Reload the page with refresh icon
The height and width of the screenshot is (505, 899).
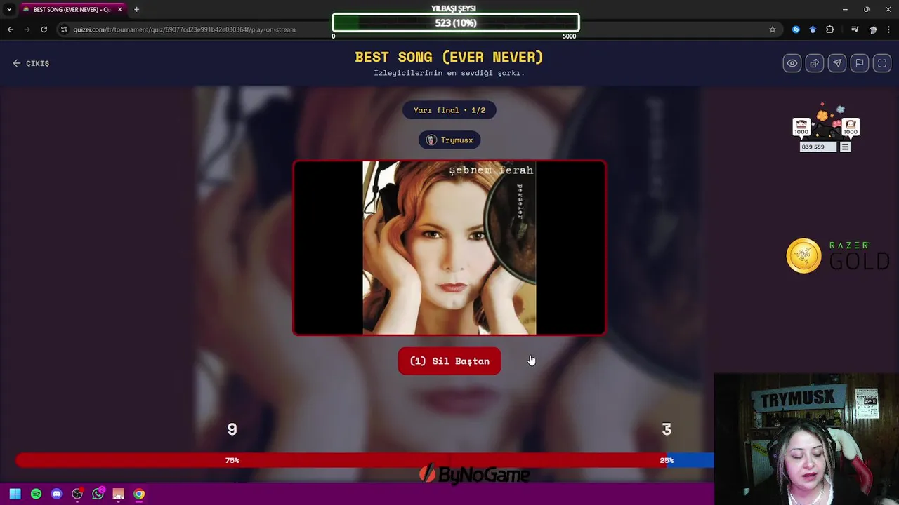[44, 29]
